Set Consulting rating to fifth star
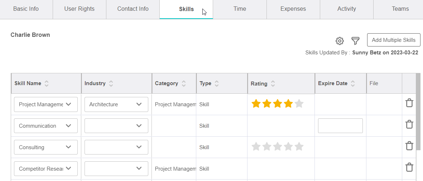Screen dimensions: 423x181 299,147
